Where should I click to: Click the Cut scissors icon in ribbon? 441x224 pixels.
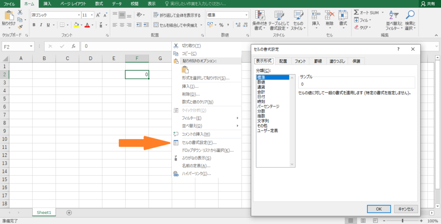click(x=20, y=12)
